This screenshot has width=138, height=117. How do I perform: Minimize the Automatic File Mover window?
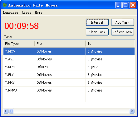click(x=118, y=5)
